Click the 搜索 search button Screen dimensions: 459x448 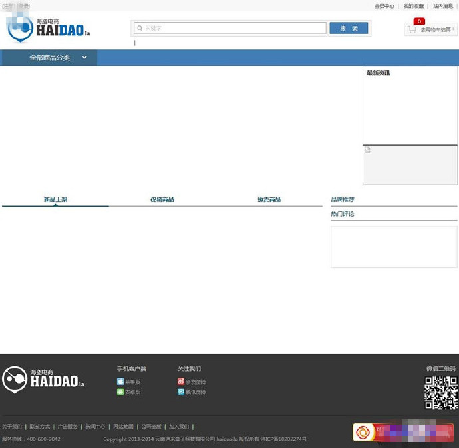click(x=349, y=29)
